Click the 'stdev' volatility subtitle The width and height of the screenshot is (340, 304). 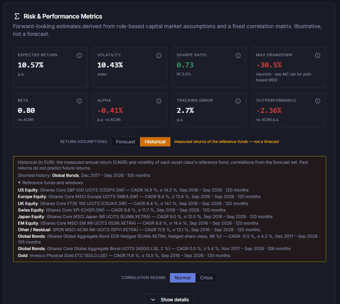click(x=102, y=74)
